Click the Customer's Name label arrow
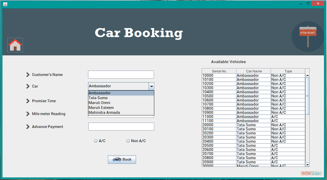The width and height of the screenshot is (327, 180). click(x=28, y=74)
